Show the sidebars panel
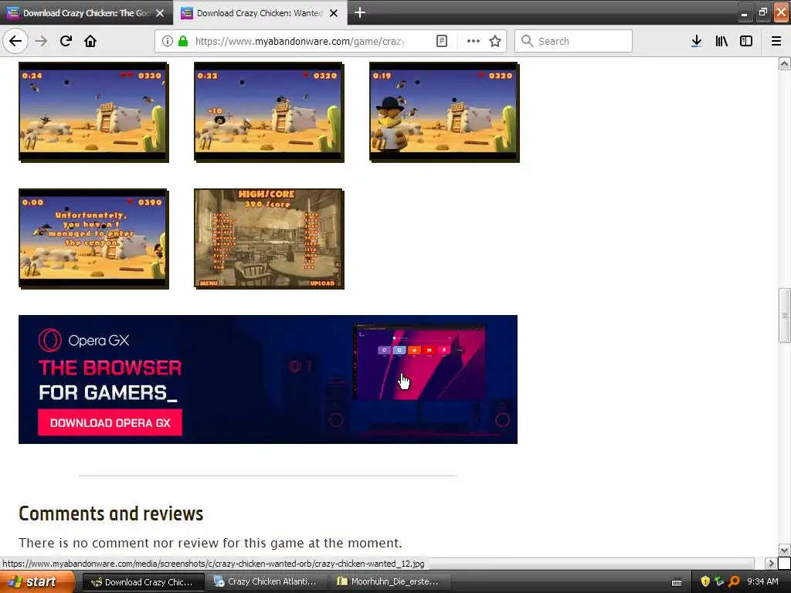The height and width of the screenshot is (593, 791). click(x=746, y=41)
